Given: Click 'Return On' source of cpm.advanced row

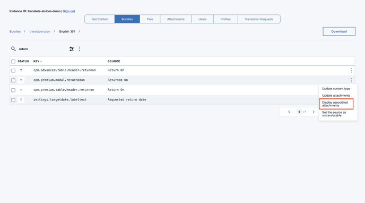Looking at the screenshot, I should pos(116,70).
